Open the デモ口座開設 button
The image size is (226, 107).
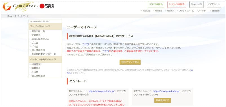click(156, 4)
